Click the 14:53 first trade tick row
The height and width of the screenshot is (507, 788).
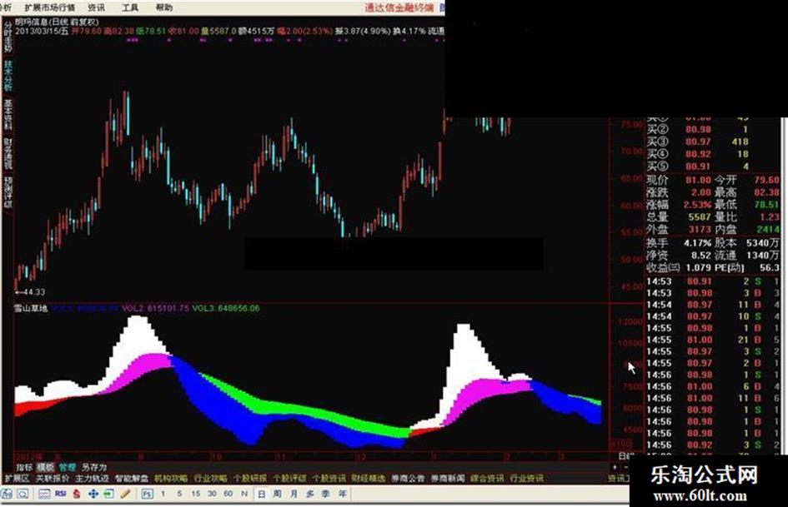point(713,281)
